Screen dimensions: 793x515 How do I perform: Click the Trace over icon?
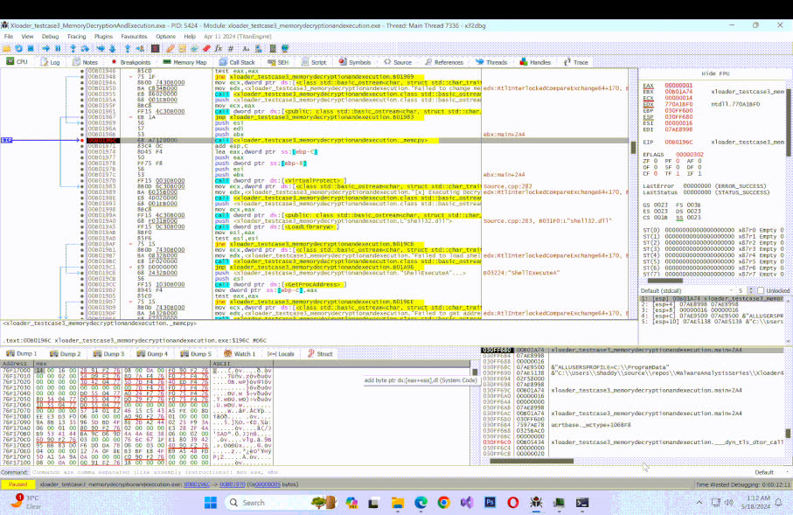(x=112, y=49)
